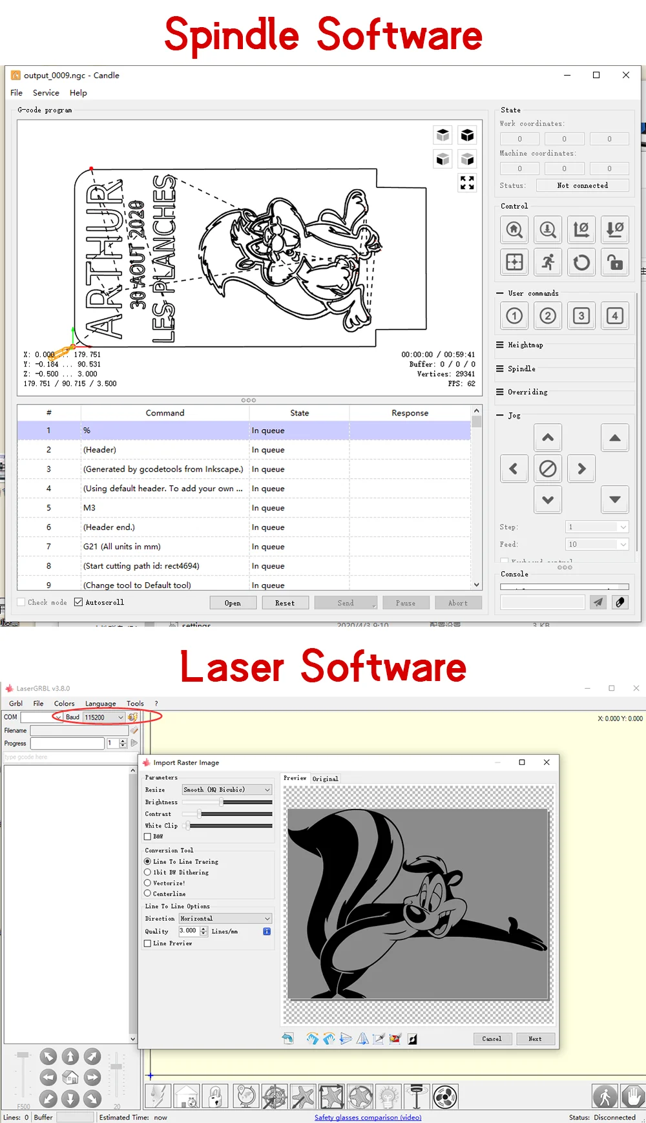Run user command 1 in Candle
This screenshot has width=646, height=1123.
click(x=514, y=316)
